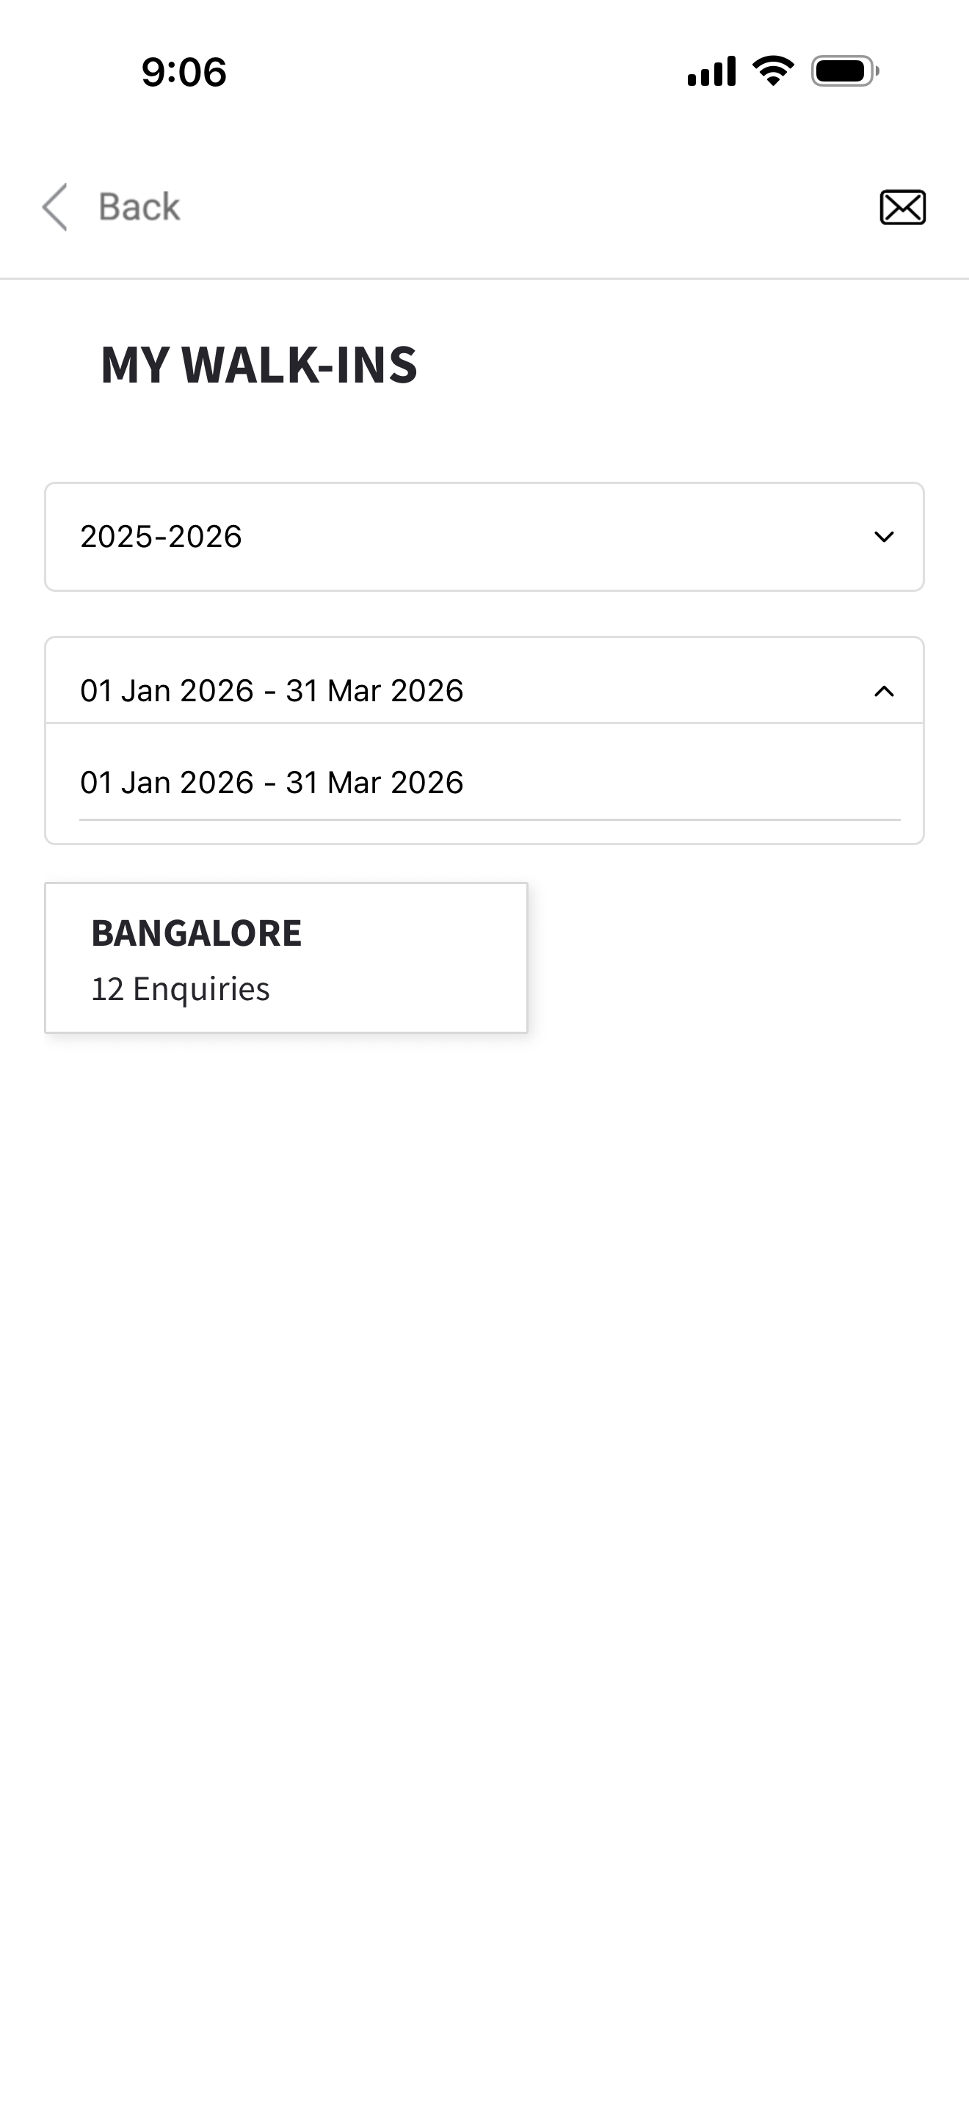Select the 01 Jan 2026 - 31 Mar 2026 list option
The height and width of the screenshot is (2106, 969).
click(272, 782)
